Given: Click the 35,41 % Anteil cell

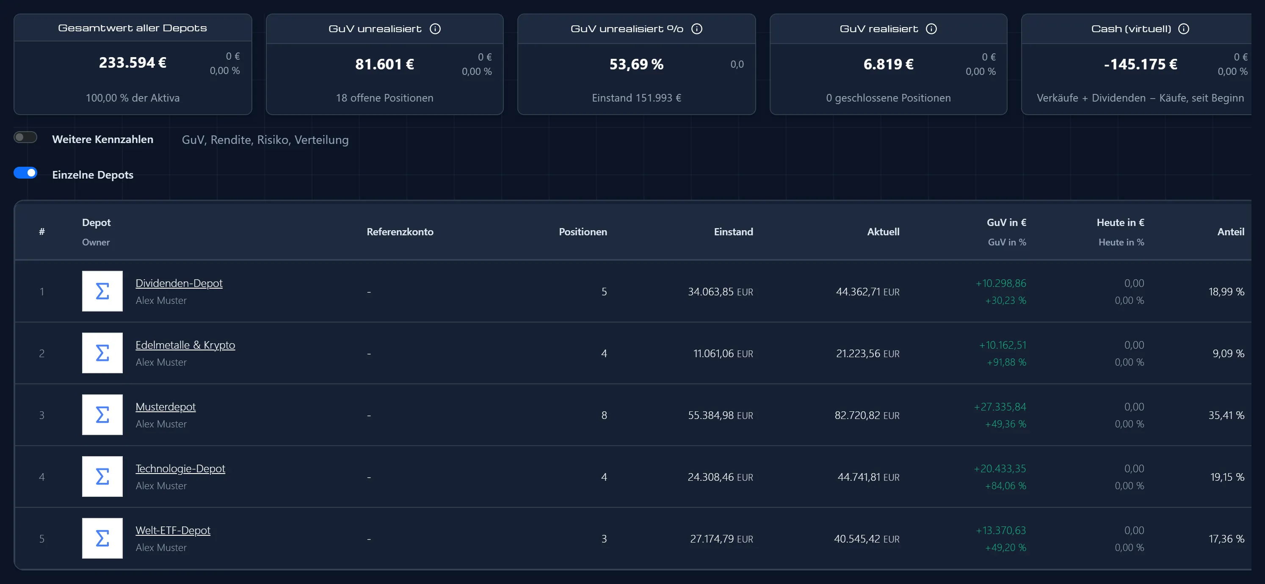Looking at the screenshot, I should pyautogui.click(x=1226, y=416).
